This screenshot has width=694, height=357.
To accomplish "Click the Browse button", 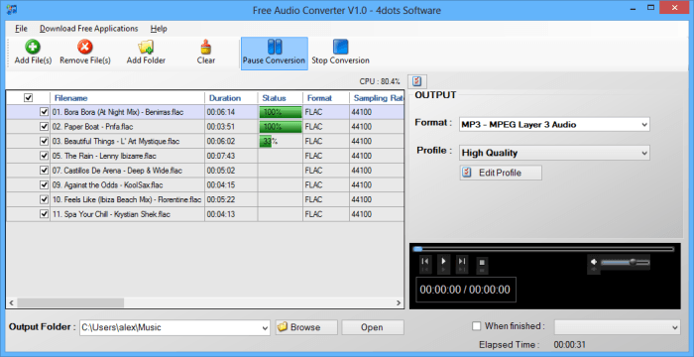I will (x=306, y=327).
